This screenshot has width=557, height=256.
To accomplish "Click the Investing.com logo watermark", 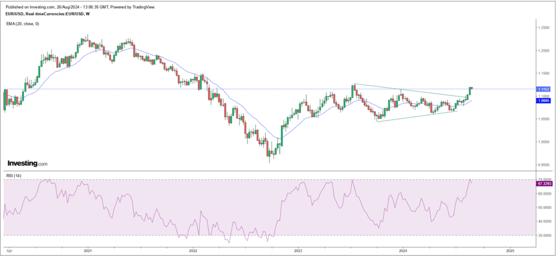I will [27, 164].
